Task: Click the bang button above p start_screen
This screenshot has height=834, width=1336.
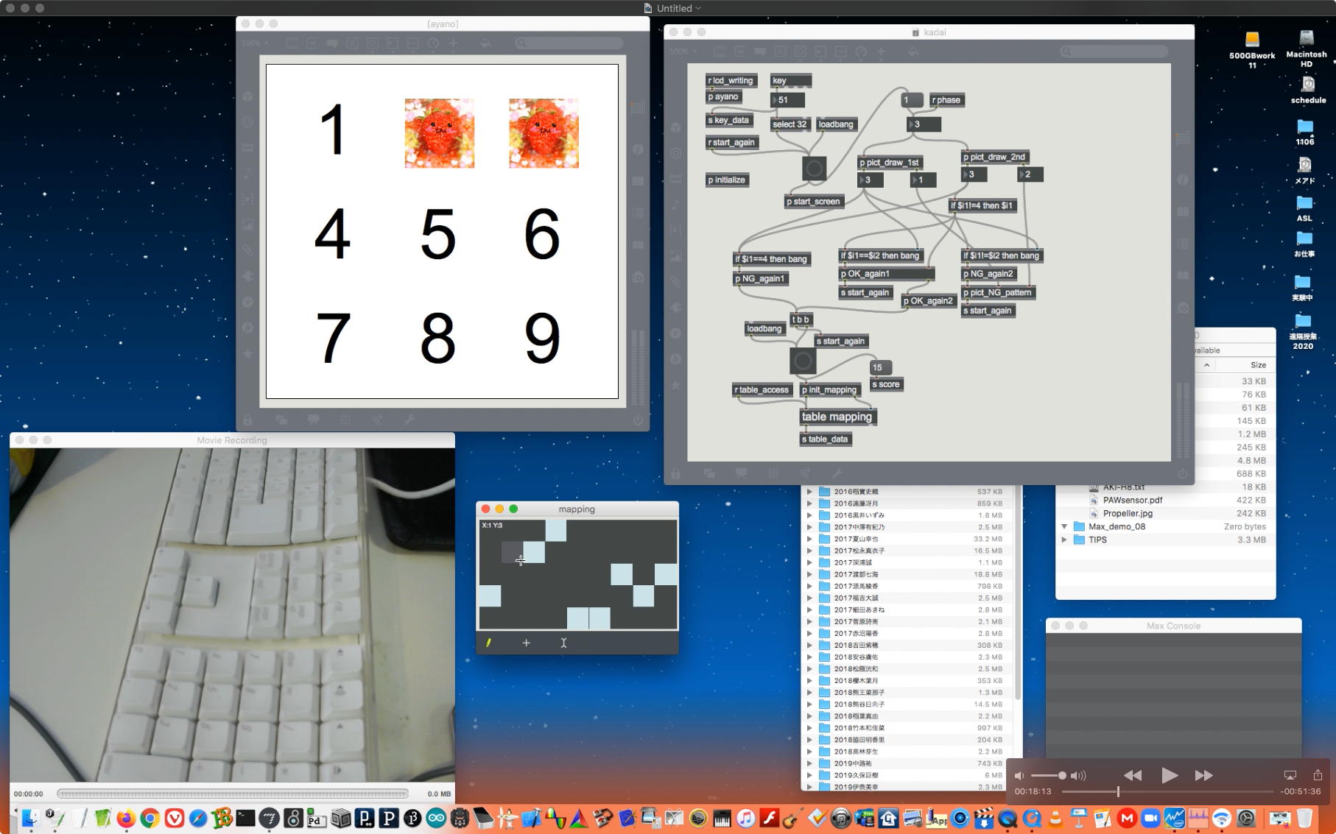Action: tap(814, 169)
